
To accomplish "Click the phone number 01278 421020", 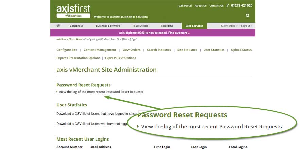I will point(241,6).
